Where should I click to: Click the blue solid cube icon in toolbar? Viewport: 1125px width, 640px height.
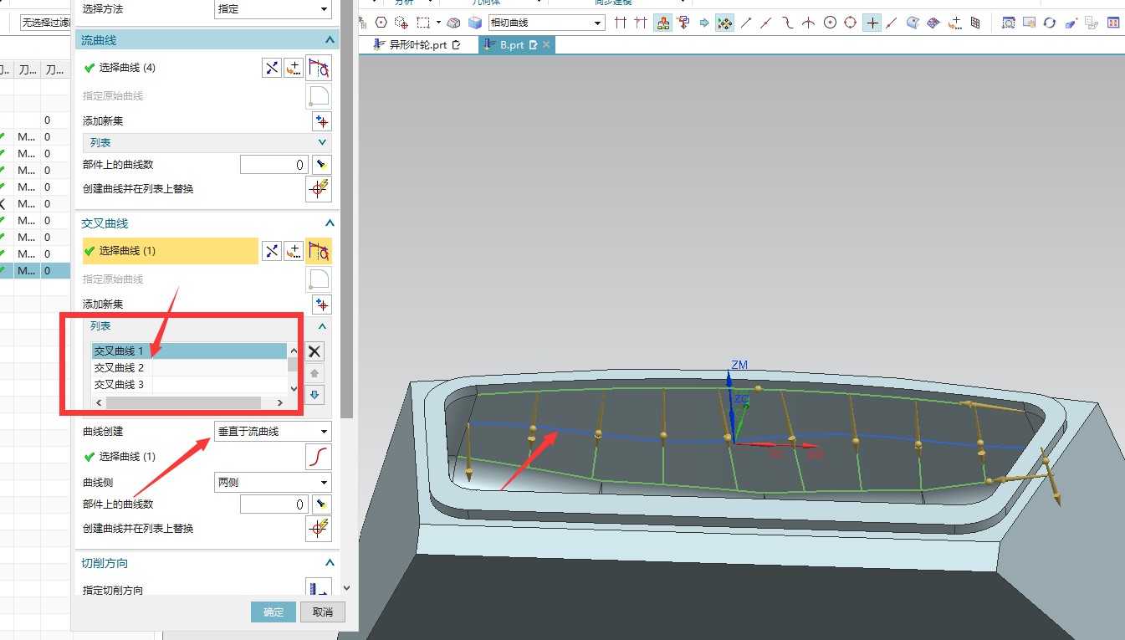475,23
